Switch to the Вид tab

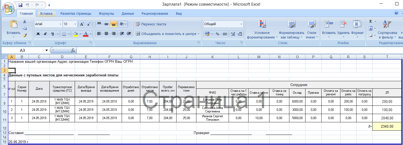point(179,13)
